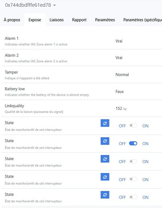Toggle the first State switch
Screen dimensions: 162x209
click(133, 125)
